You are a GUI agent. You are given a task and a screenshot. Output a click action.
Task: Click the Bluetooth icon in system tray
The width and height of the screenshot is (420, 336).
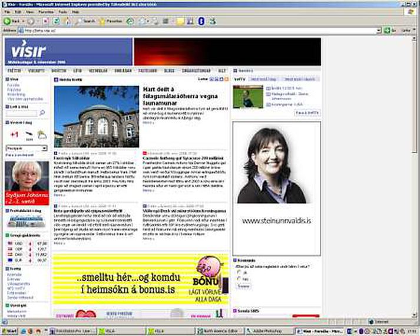coord(361,331)
